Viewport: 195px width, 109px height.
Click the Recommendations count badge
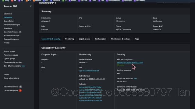click(21, 87)
